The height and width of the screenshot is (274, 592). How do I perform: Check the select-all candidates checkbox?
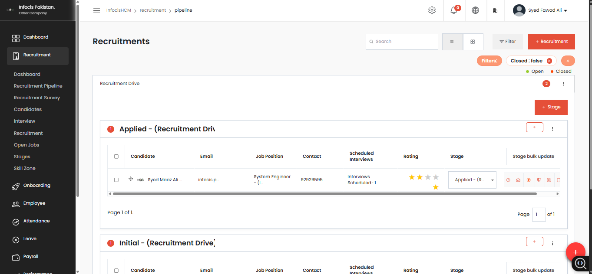[116, 156]
